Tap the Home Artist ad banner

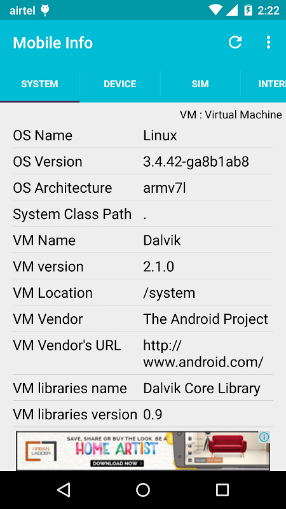pos(143,450)
